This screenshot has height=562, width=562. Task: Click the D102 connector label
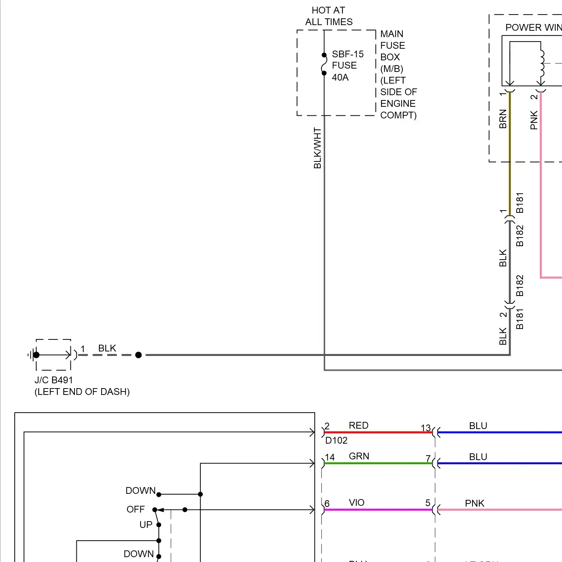(336, 441)
